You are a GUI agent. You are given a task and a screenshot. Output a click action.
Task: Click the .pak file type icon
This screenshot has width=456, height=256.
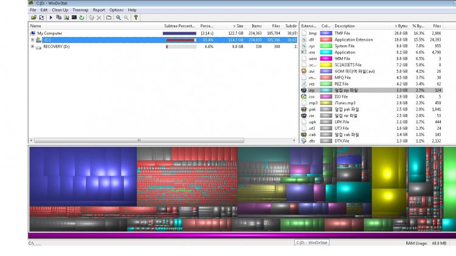pos(304,109)
